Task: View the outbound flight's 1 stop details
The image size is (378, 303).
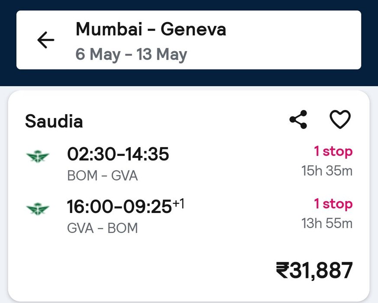Action: tap(333, 151)
